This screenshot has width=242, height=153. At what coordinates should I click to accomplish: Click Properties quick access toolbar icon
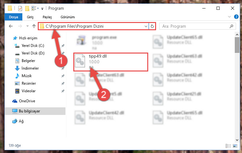(20, 8)
